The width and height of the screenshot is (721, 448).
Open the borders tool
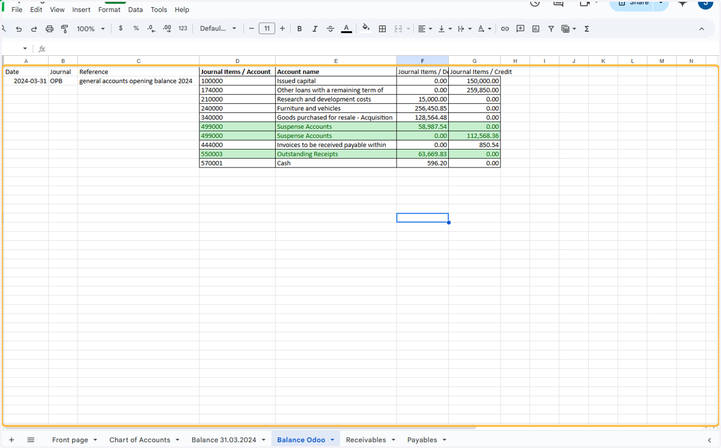coord(382,28)
